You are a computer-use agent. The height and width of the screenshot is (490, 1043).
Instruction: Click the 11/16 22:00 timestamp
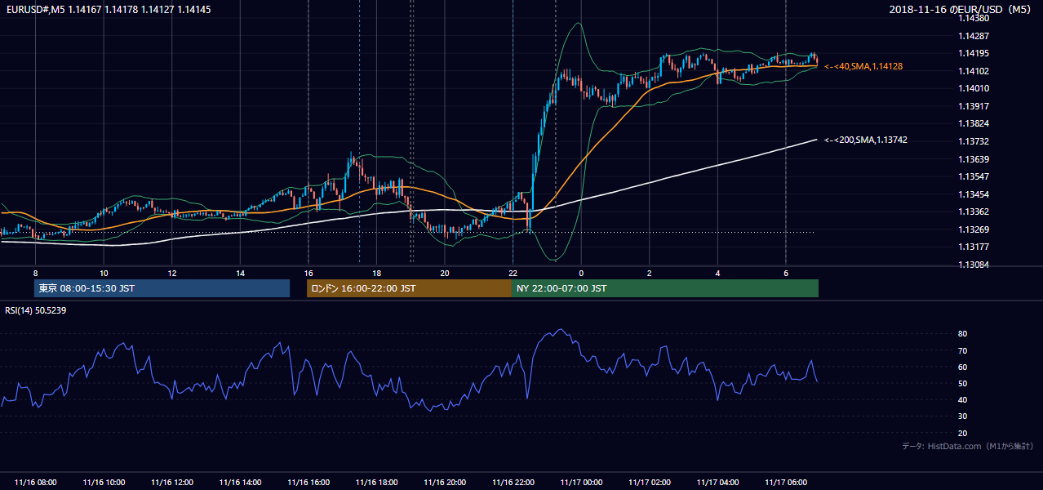coord(513,483)
